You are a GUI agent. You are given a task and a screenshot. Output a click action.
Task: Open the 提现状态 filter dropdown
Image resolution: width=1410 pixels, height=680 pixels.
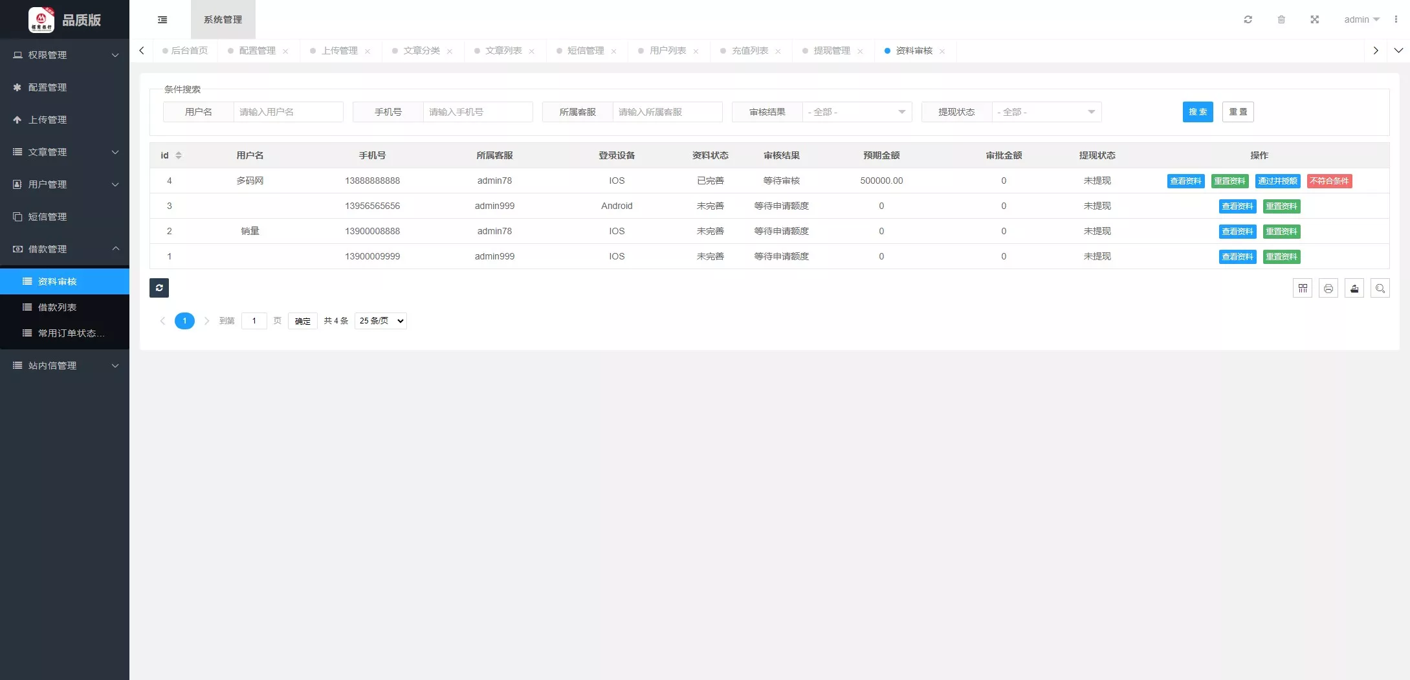click(1046, 112)
